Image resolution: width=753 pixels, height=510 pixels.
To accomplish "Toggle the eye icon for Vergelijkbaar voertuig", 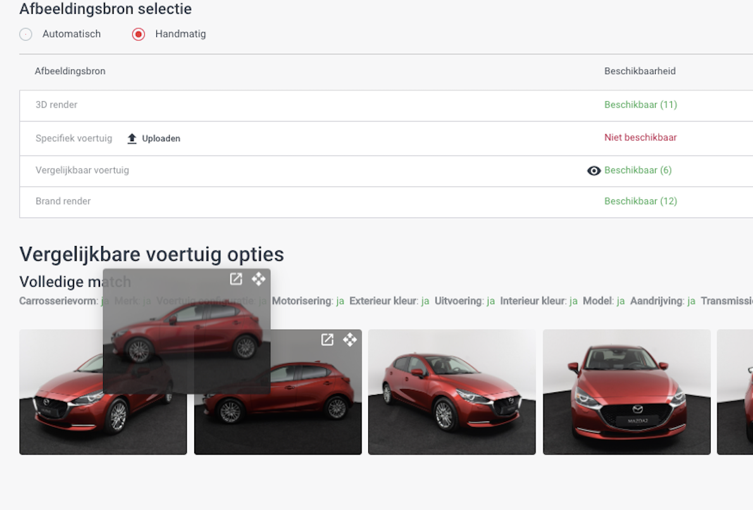I will (x=594, y=171).
